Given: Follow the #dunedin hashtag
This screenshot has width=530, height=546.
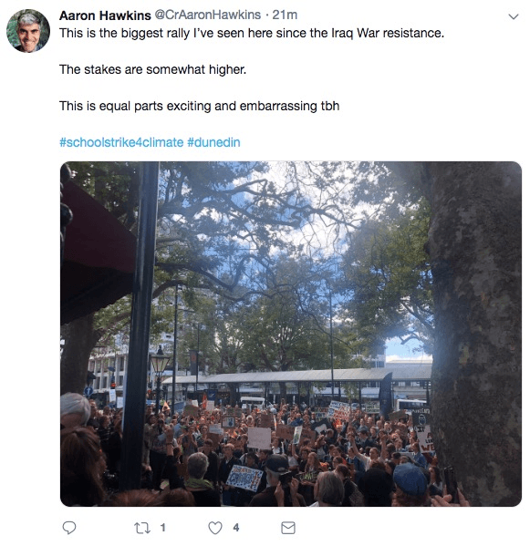Looking at the screenshot, I should point(213,142).
